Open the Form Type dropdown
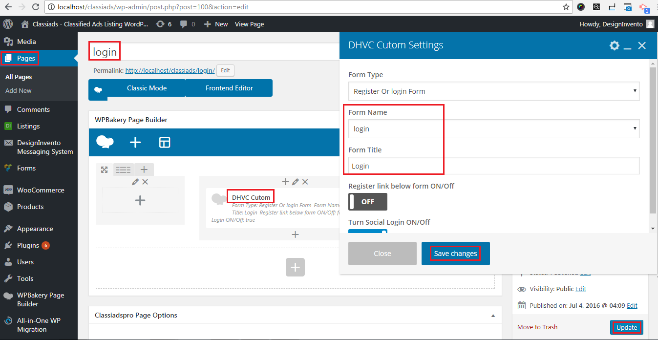The width and height of the screenshot is (658, 340). 494,91
